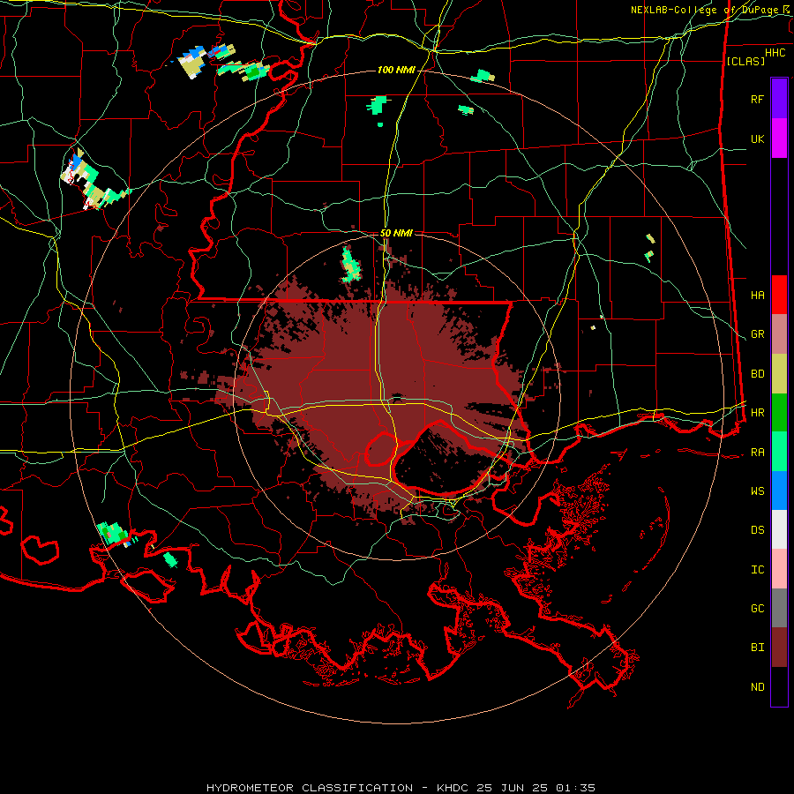Click the HR legend label
Screen dimensions: 794x794
[x=757, y=413]
